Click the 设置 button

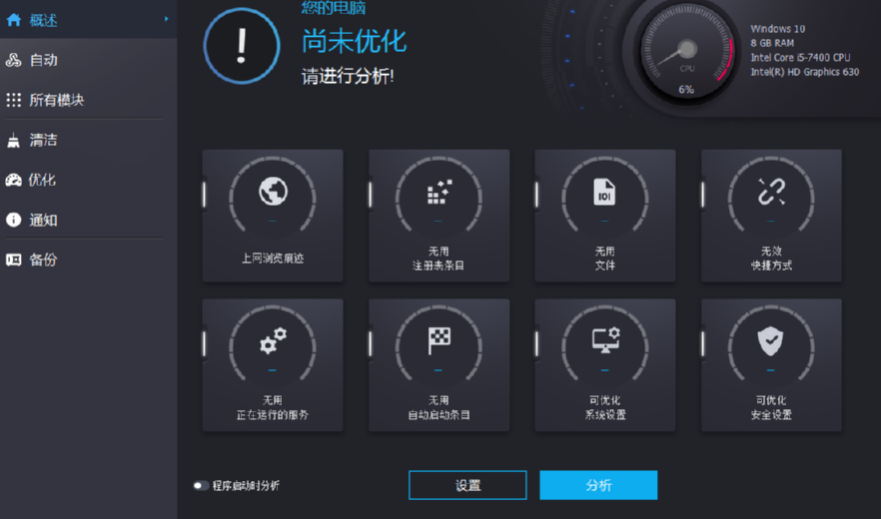[467, 485]
